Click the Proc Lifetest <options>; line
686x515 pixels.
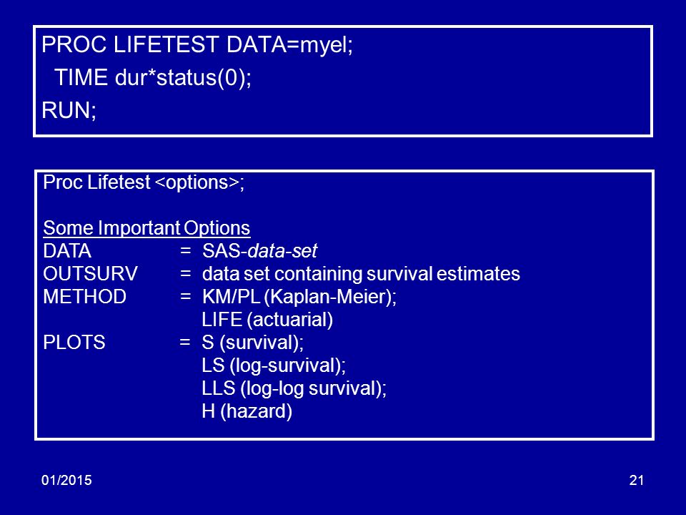coord(144,182)
